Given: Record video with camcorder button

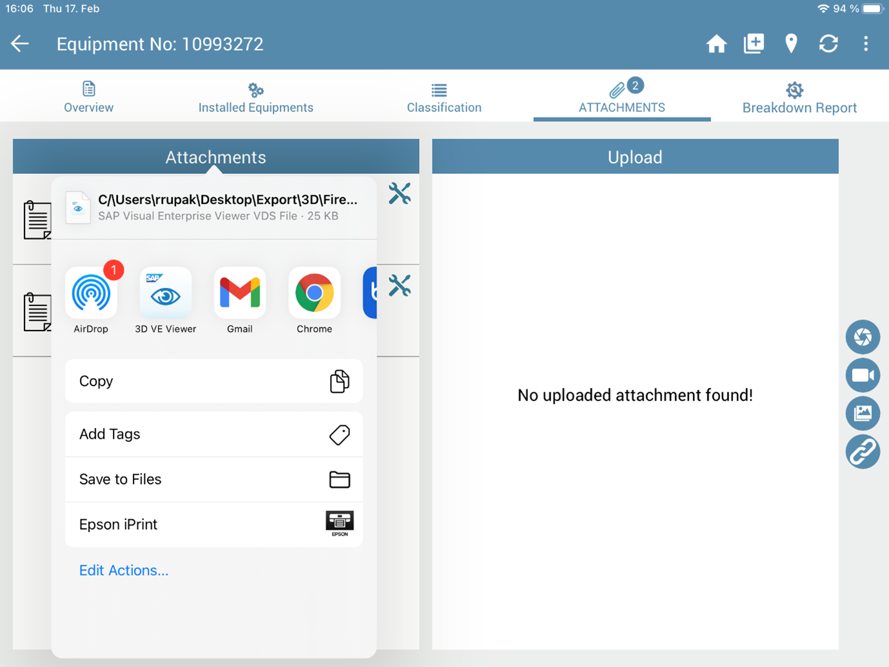Looking at the screenshot, I should point(863,375).
